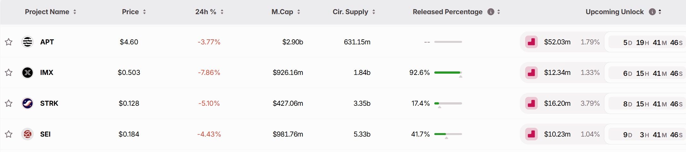Click the SEI token logo icon
The width and height of the screenshot is (686, 152).
coord(27,134)
